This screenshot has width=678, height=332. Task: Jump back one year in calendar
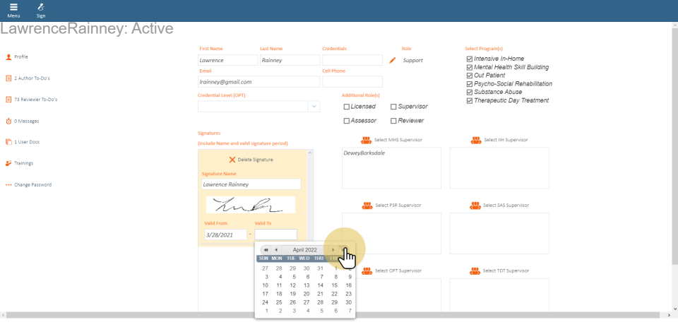coord(266,250)
